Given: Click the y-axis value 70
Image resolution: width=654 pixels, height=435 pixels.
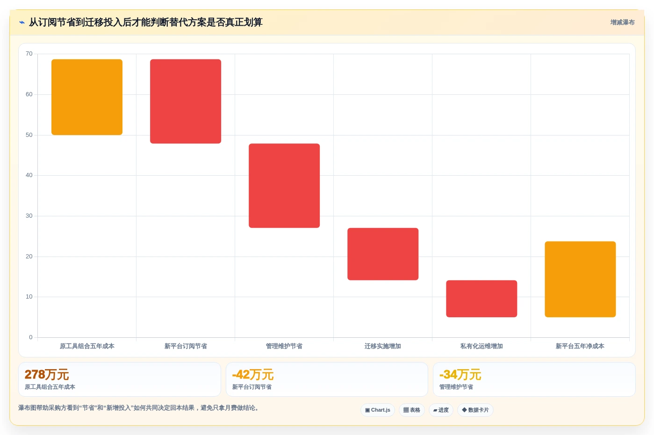Looking at the screenshot, I should tap(29, 54).
